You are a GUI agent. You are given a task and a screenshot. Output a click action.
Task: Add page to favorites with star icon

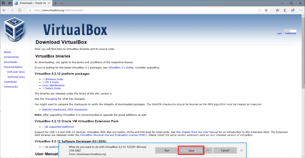click(266, 10)
